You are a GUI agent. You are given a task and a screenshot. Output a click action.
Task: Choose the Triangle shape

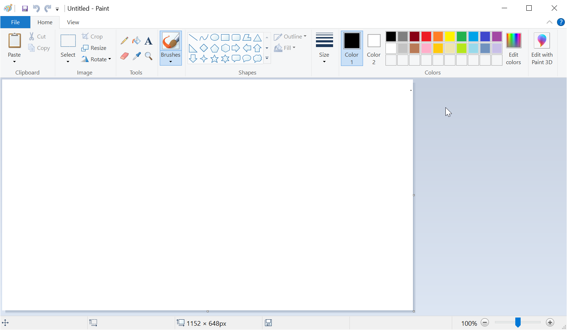point(257,37)
